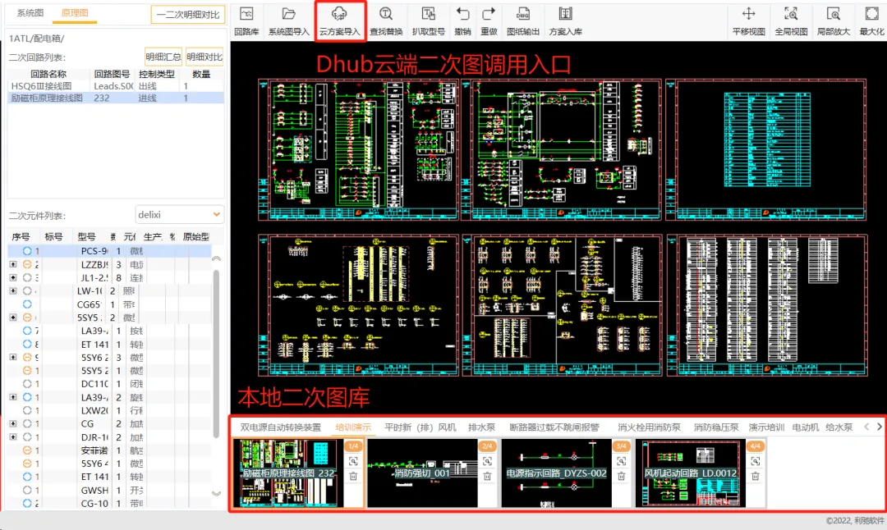Viewport: 887px width, 530px height.
Task: Click the 方案入库 save-to-library icon
Action: 565,14
